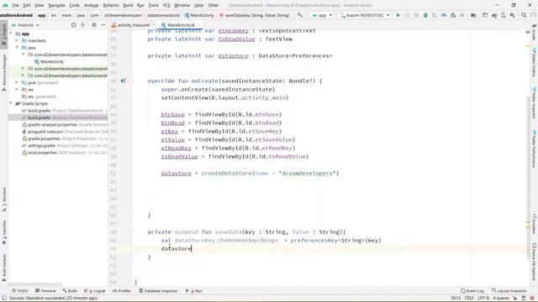Select local.properties in project tree

point(65,153)
